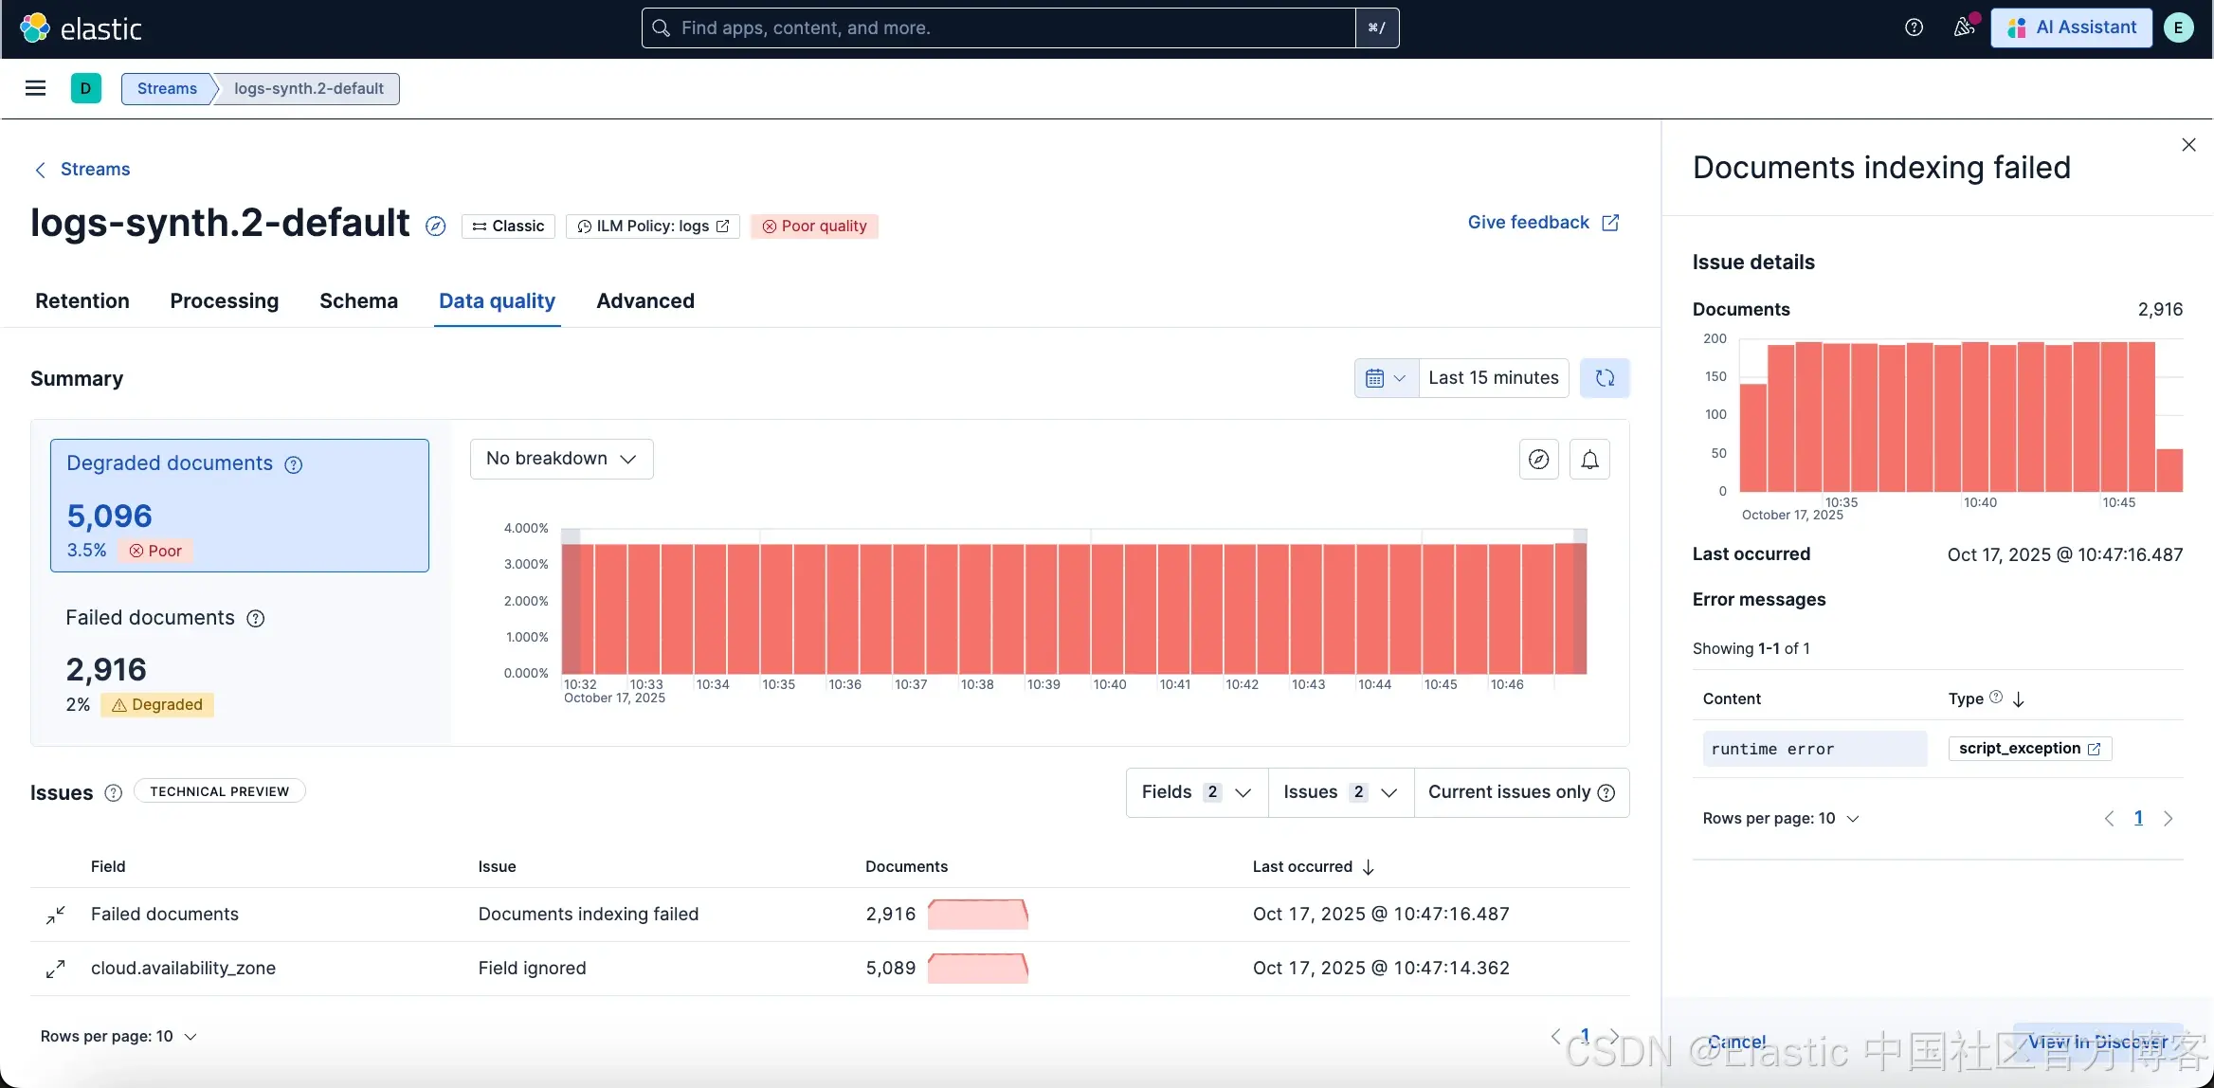Expand the Fields filter dropdown
Viewport: 2214px width, 1088px height.
click(x=1196, y=792)
